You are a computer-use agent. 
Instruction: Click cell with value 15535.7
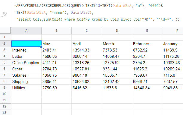(117, 75)
